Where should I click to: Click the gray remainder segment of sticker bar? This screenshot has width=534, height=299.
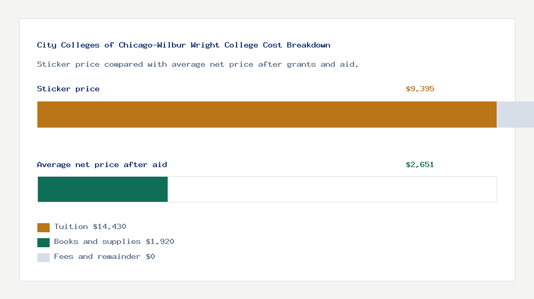click(515, 114)
